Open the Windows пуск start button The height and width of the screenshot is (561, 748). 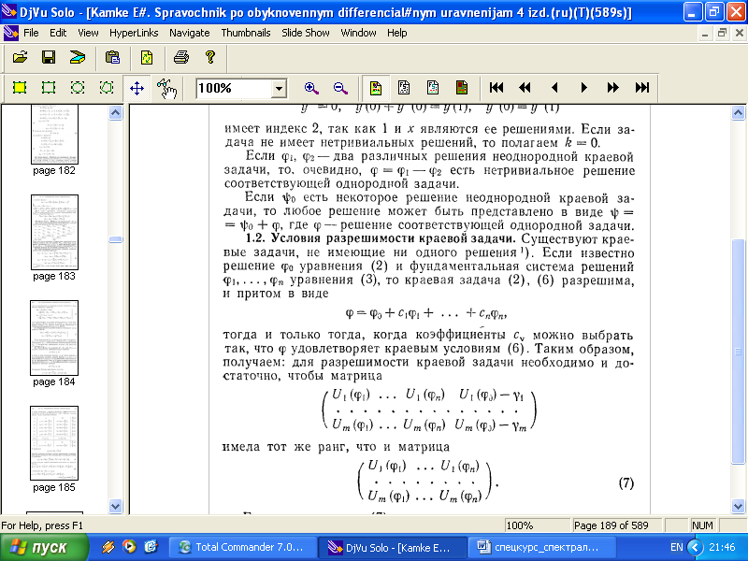(44, 547)
